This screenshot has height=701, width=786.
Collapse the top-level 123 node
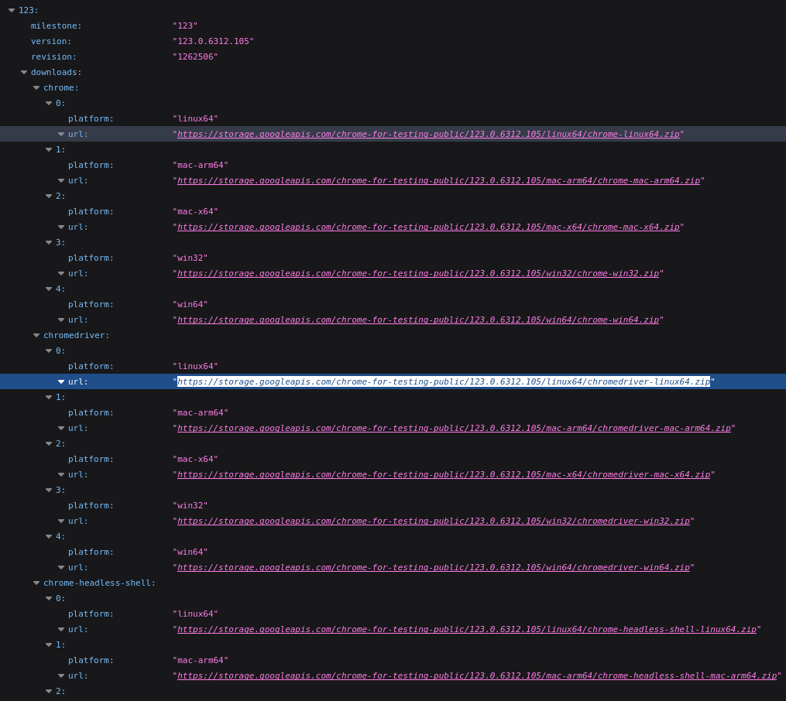[12, 11]
